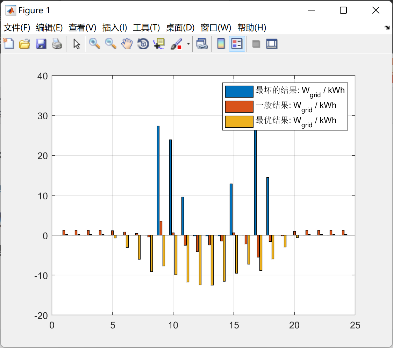Toggle Edit Plot arrow mode
The width and height of the screenshot is (393, 348).
point(77,44)
